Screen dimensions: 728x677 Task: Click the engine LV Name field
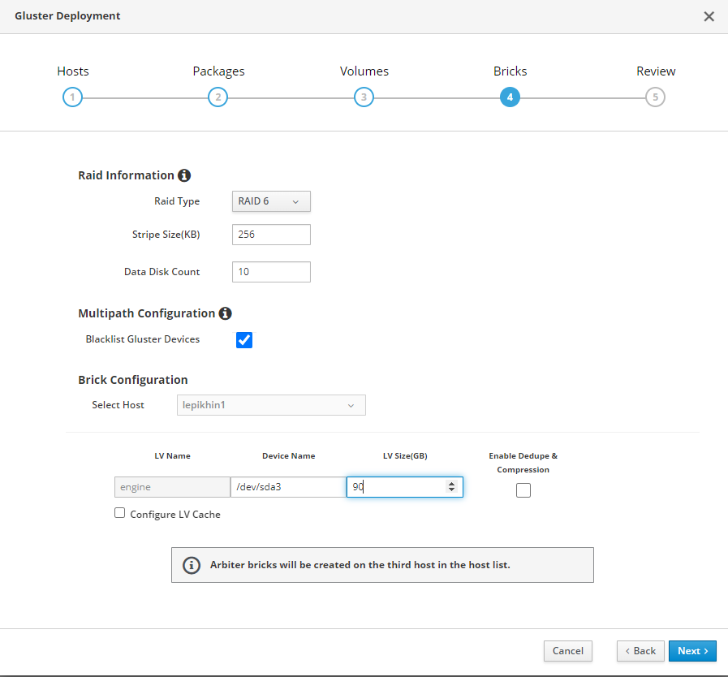172,487
